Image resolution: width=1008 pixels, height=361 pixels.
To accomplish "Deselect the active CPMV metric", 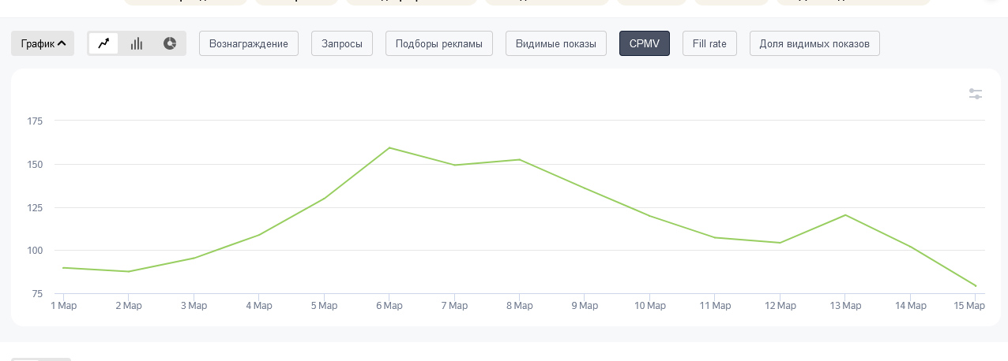I will point(645,43).
